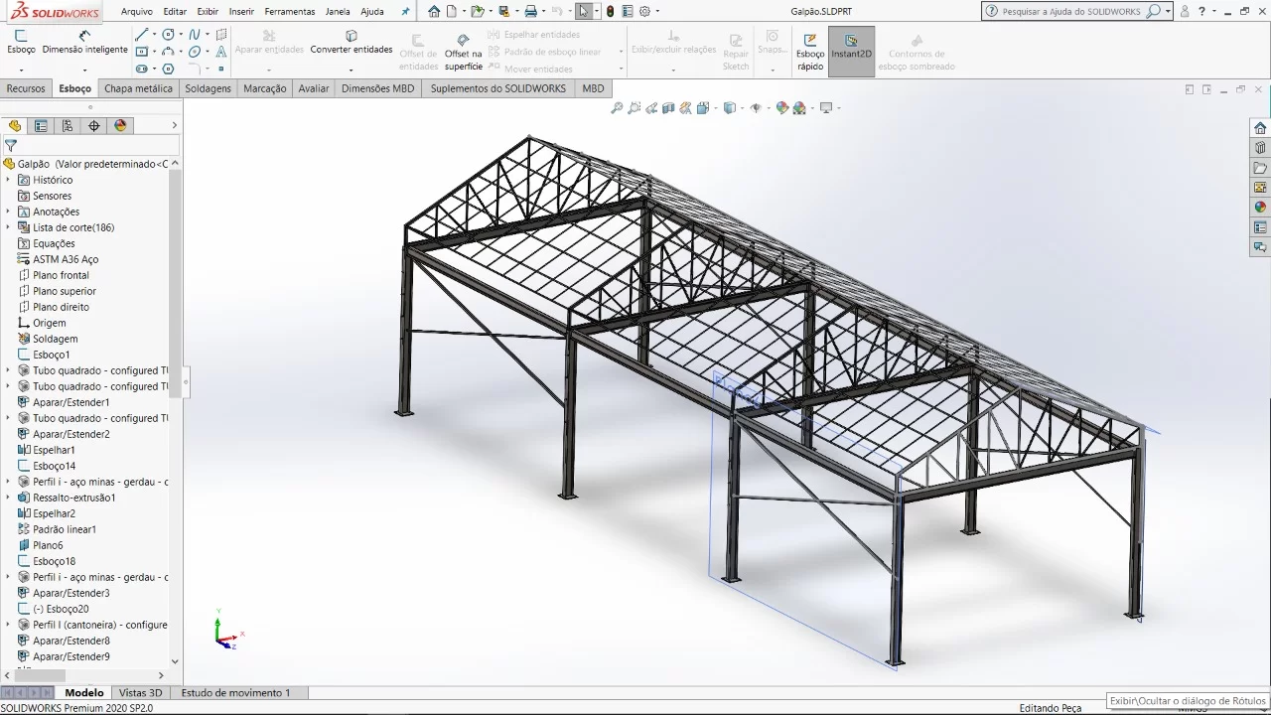Open the PropertyManager panel tab
Image resolution: width=1271 pixels, height=715 pixels.
click(41, 126)
